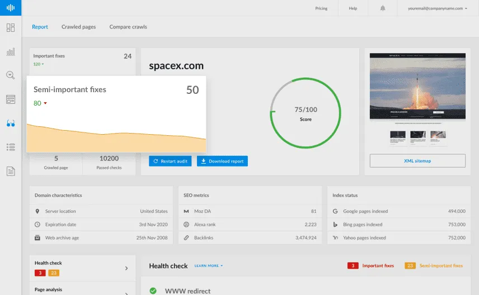Viewport: 479px width, 295px height.
Task: Click the Web archive age icon
Action: [37, 237]
